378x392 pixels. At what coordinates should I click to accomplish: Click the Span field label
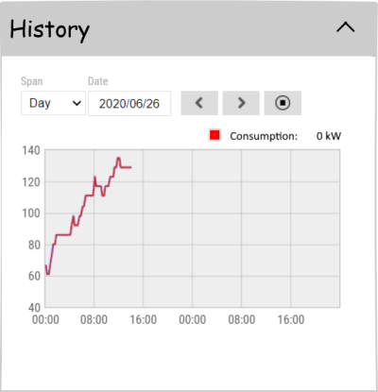pyautogui.click(x=32, y=81)
